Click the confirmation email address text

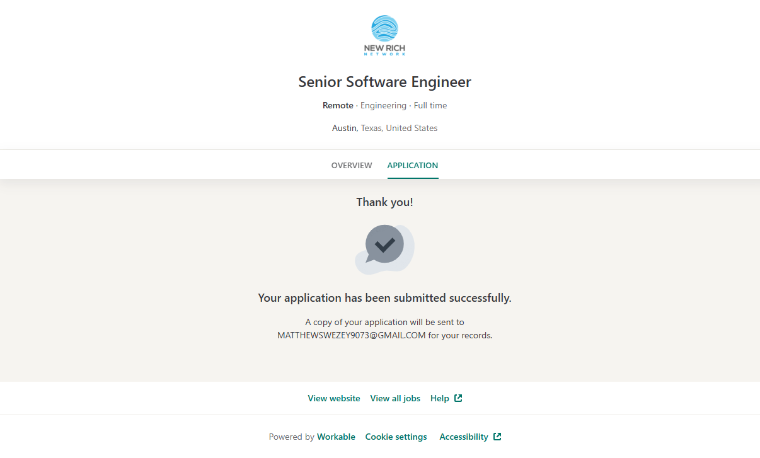point(352,336)
